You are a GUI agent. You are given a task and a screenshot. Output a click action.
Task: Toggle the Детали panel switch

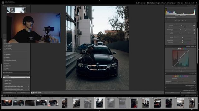coord(165,88)
